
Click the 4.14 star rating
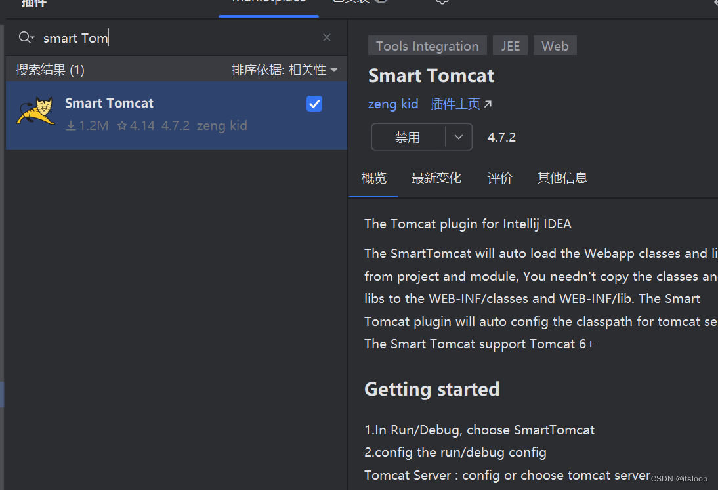[x=136, y=125]
